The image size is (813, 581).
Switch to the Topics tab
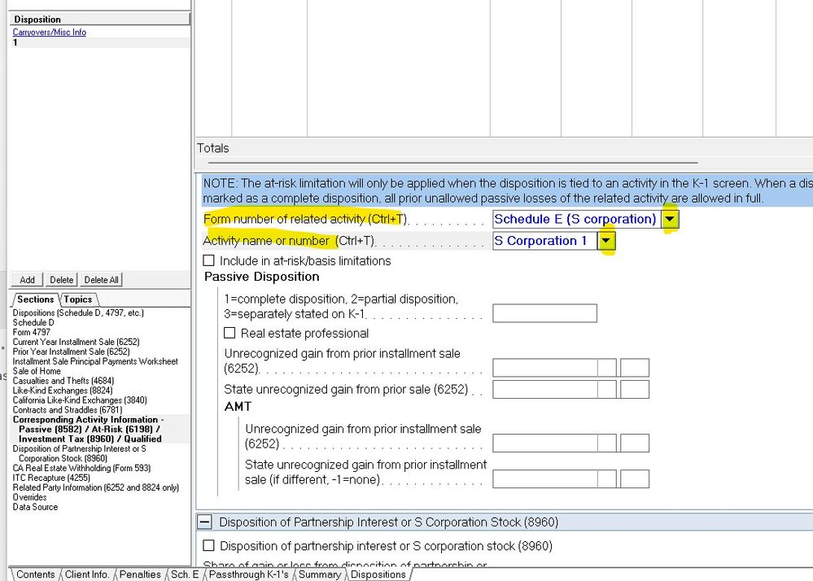[x=78, y=299]
